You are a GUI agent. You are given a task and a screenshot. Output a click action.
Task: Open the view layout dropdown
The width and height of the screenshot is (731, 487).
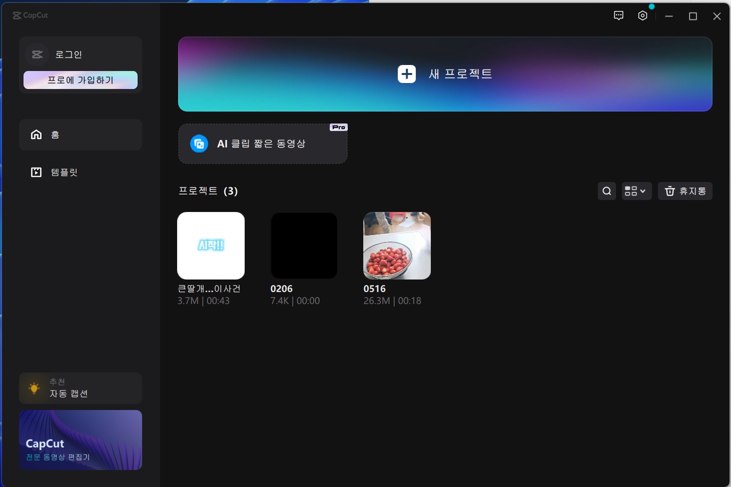pos(636,191)
